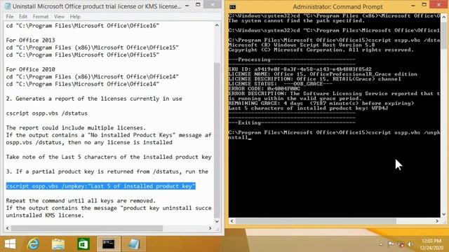Image resolution: width=449 pixels, height=252 pixels.
Task: Click 'cd Office16' path line in Notepad
Action: pyautogui.click(x=83, y=26)
